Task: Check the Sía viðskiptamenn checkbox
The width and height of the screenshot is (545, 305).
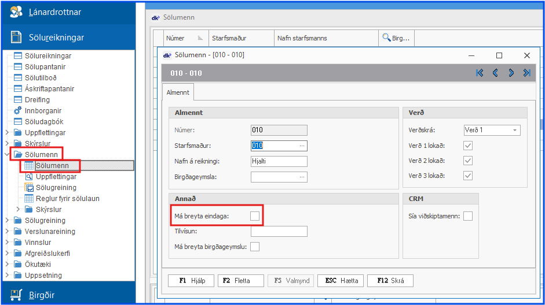Action: [468, 216]
